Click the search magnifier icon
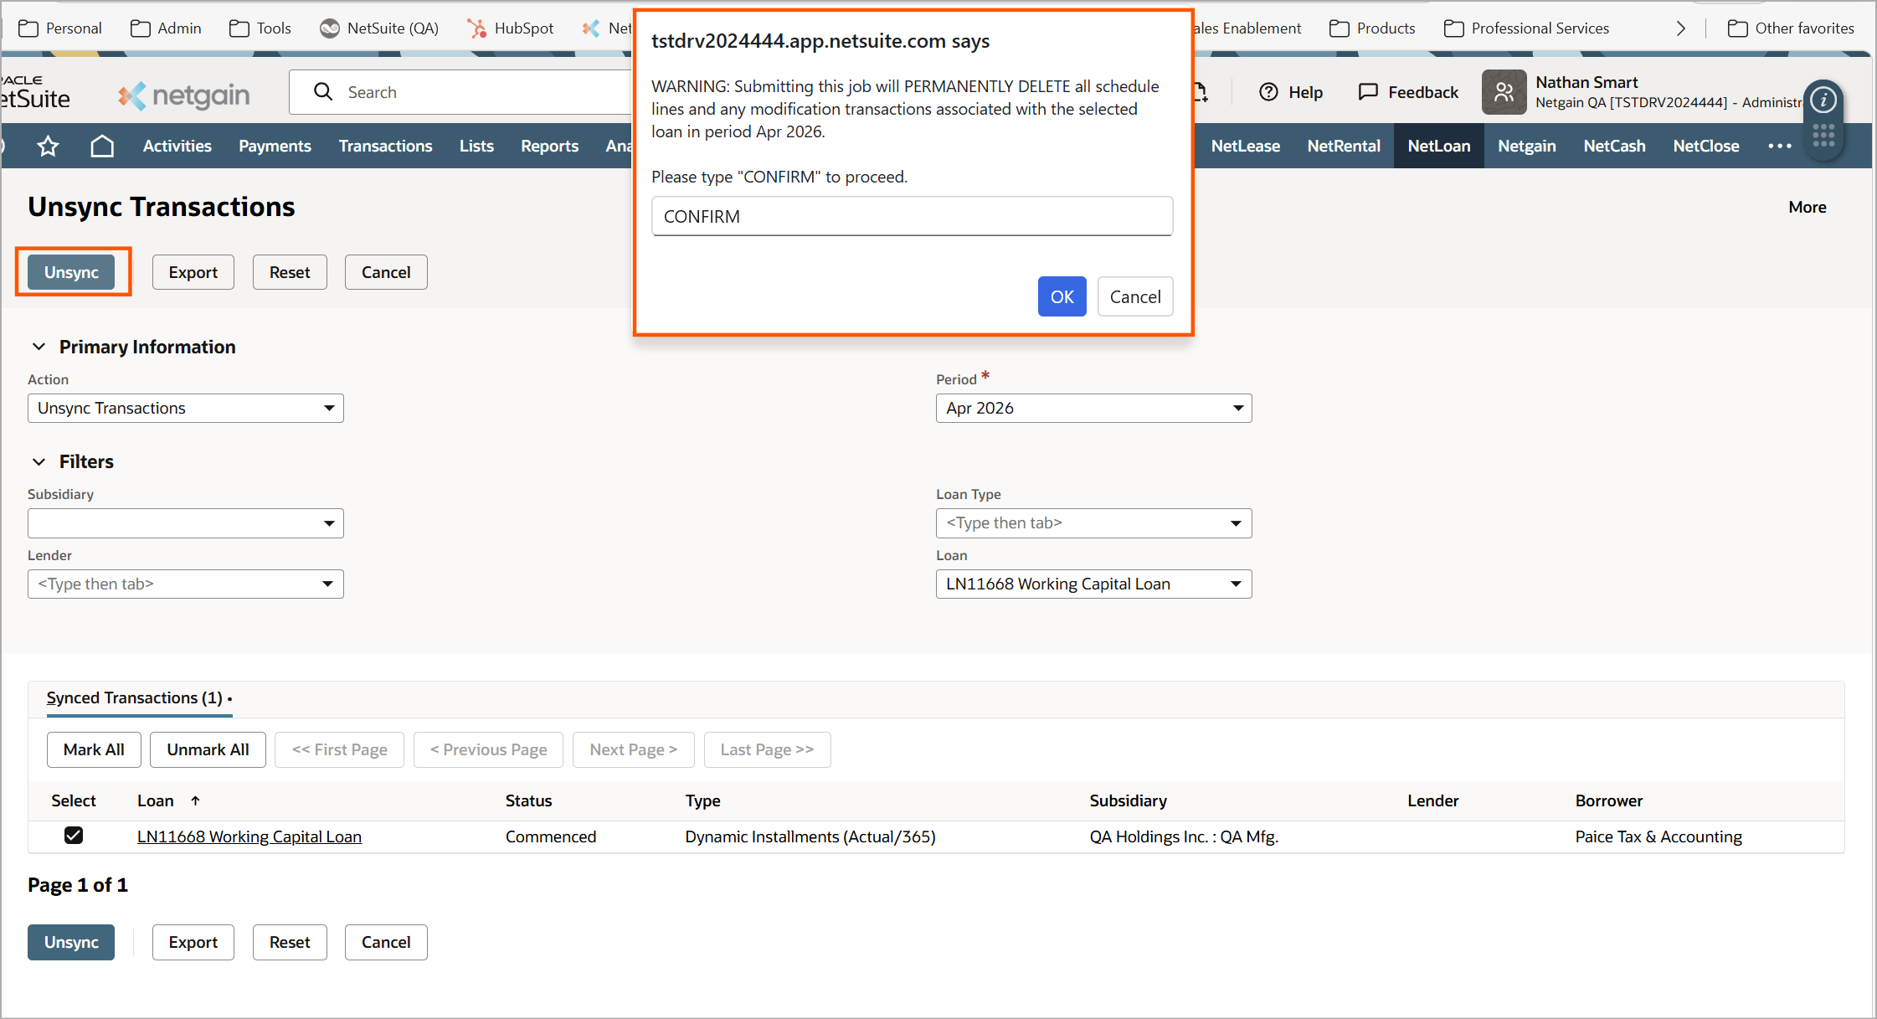 [323, 92]
